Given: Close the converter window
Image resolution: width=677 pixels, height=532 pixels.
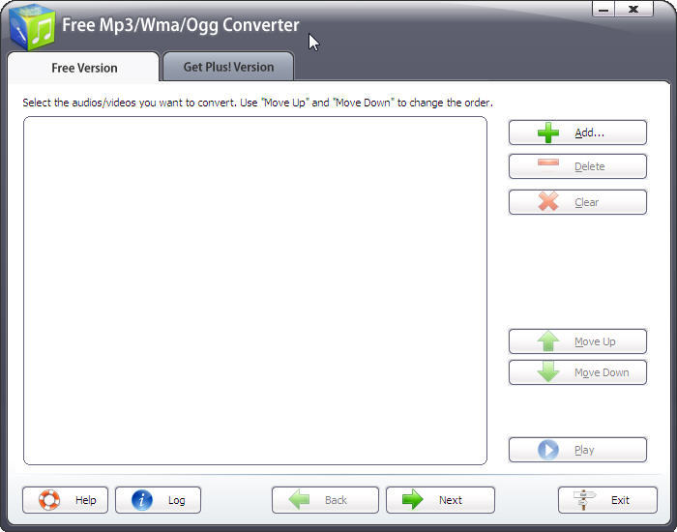Looking at the screenshot, I should [633, 9].
